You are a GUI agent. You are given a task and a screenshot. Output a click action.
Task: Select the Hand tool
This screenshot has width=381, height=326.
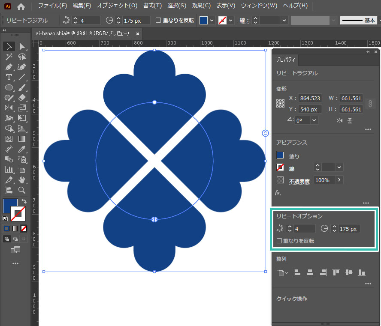pos(21,180)
